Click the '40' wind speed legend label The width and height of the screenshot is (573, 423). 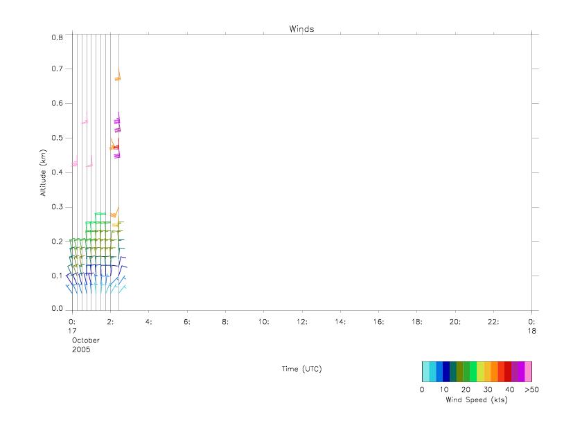(509, 389)
